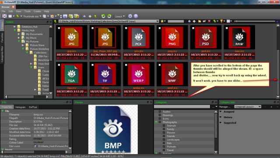Click the first green rotate icon
This screenshot has height=158, width=280.
[103, 16]
